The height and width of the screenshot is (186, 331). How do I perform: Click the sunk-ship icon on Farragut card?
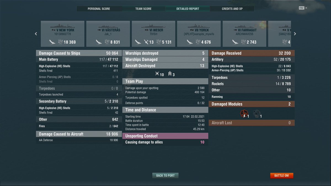235,42
